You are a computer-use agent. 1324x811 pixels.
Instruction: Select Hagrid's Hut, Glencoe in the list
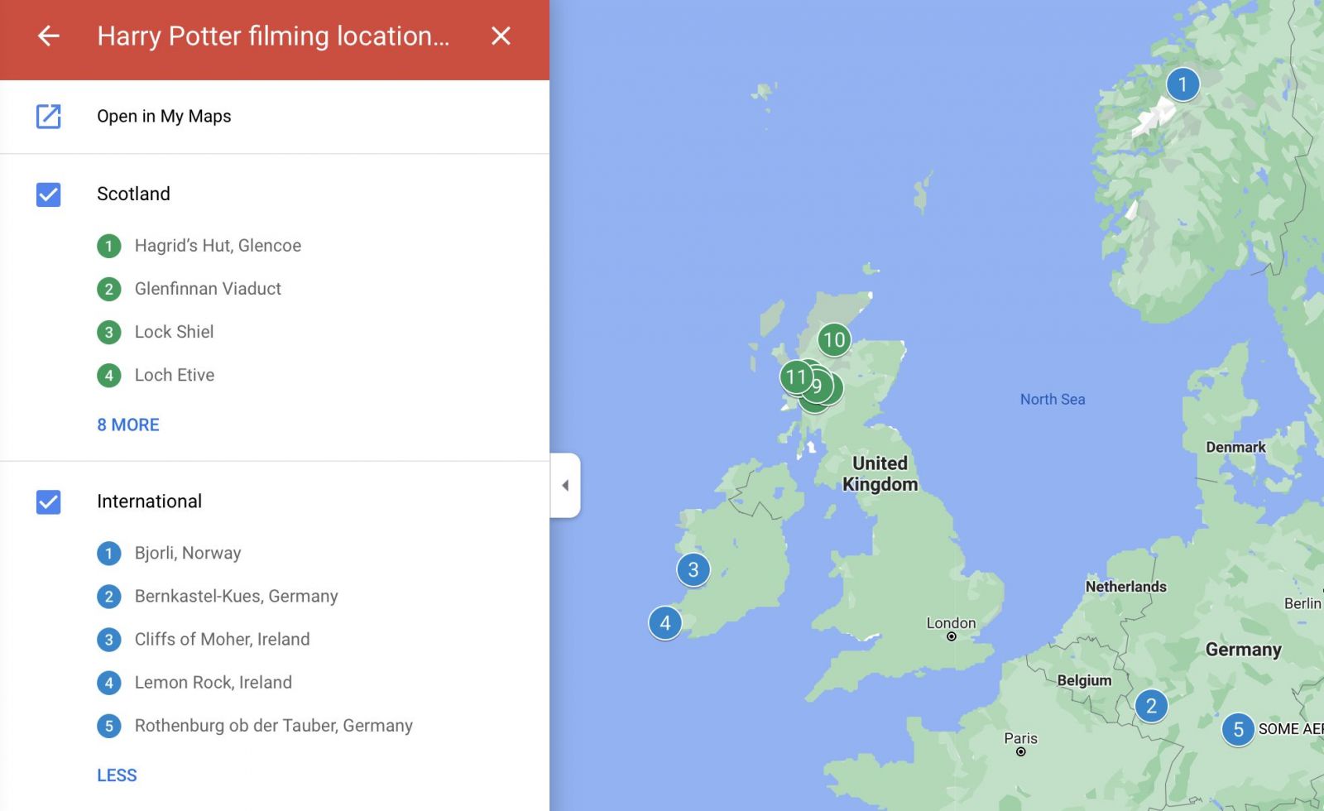[218, 246]
